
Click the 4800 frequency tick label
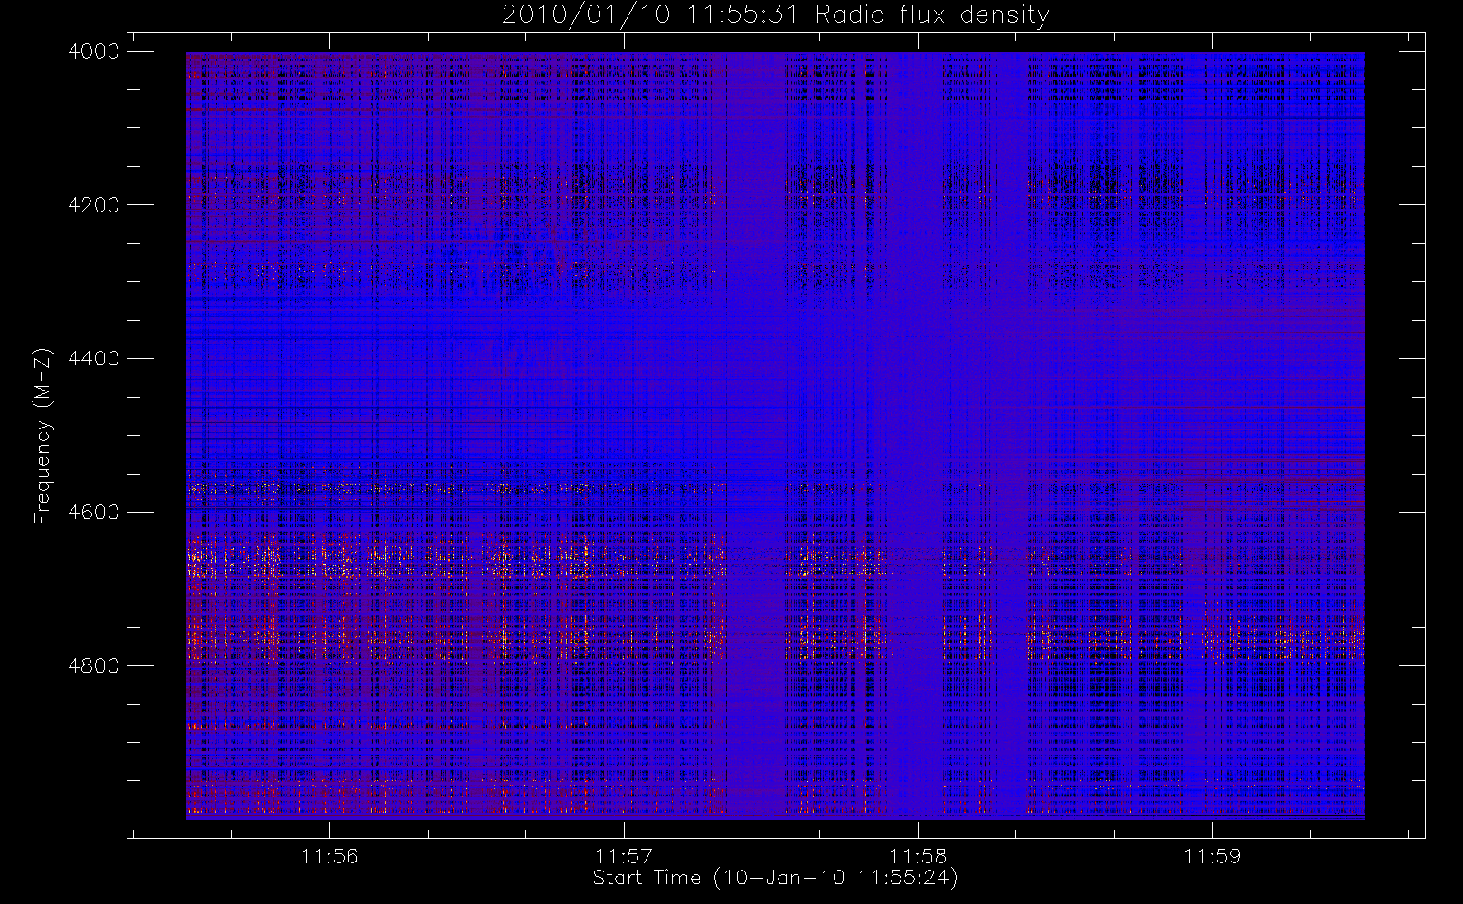click(x=94, y=666)
